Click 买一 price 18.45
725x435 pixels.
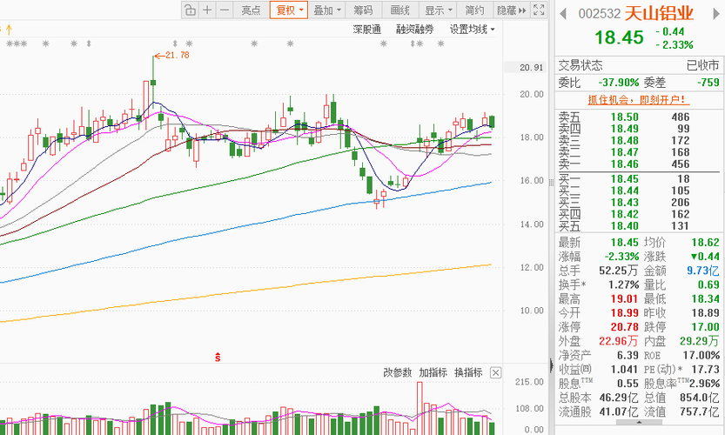[624, 179]
